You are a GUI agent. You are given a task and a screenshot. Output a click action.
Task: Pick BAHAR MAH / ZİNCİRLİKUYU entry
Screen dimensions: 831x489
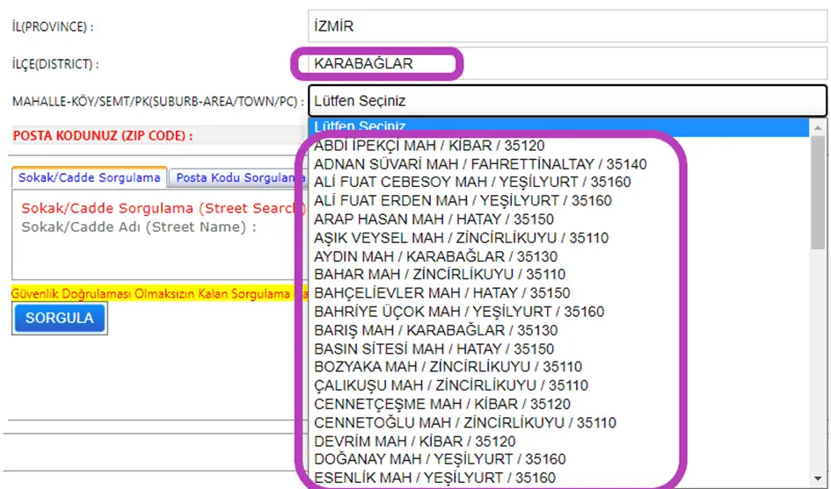[x=440, y=275]
